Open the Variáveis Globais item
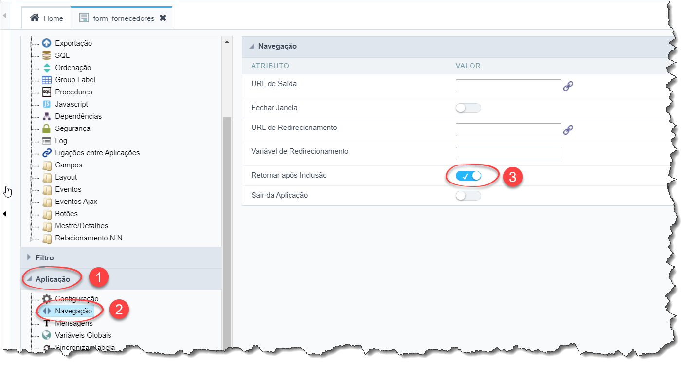 coord(83,335)
